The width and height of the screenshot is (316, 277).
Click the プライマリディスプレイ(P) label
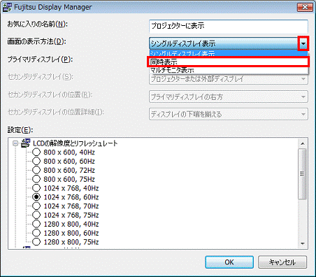tap(40, 59)
